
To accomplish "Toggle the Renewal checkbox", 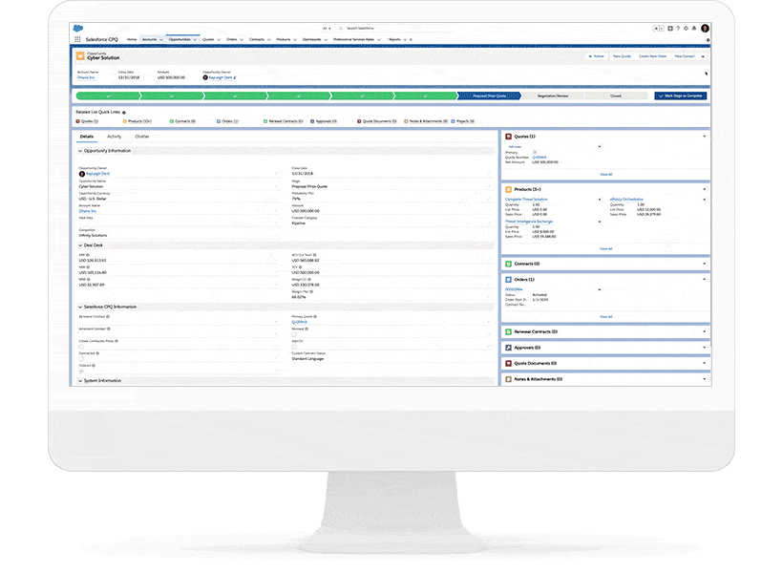I will point(294,335).
